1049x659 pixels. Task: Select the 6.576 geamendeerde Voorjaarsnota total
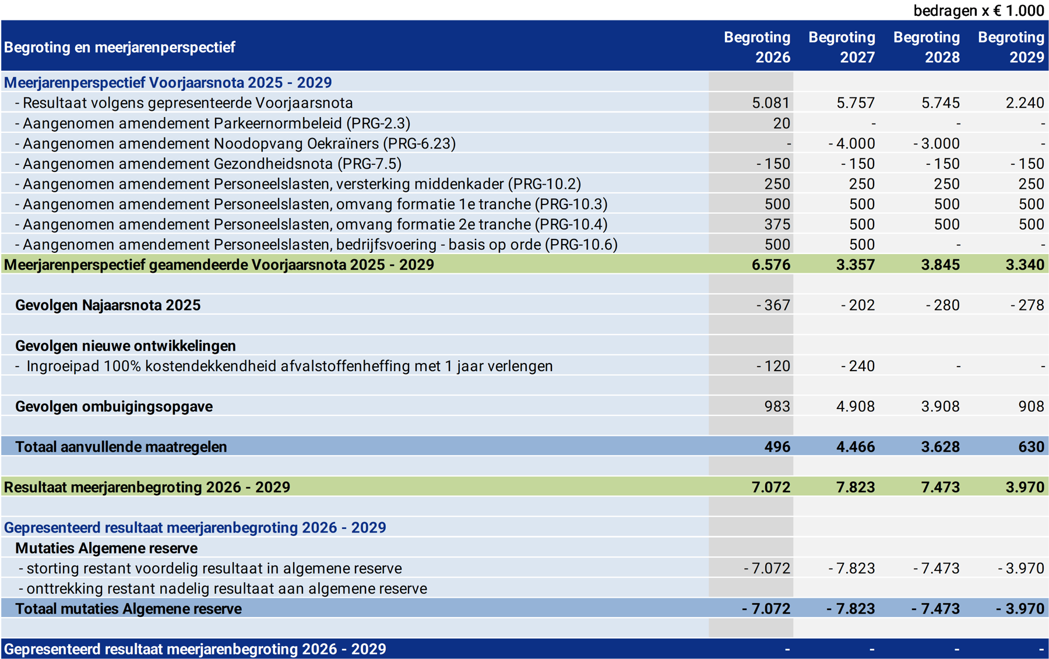pos(770,265)
